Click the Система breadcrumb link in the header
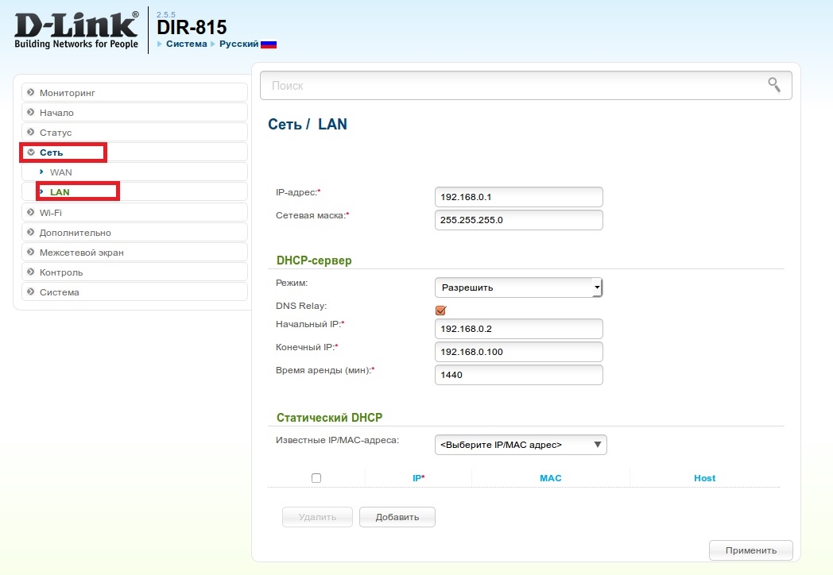Viewport: 833px width, 575px height. coord(188,44)
